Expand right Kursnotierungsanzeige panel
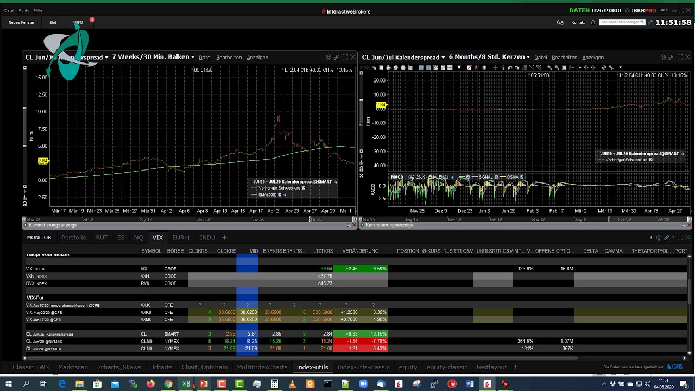 [x=363, y=225]
